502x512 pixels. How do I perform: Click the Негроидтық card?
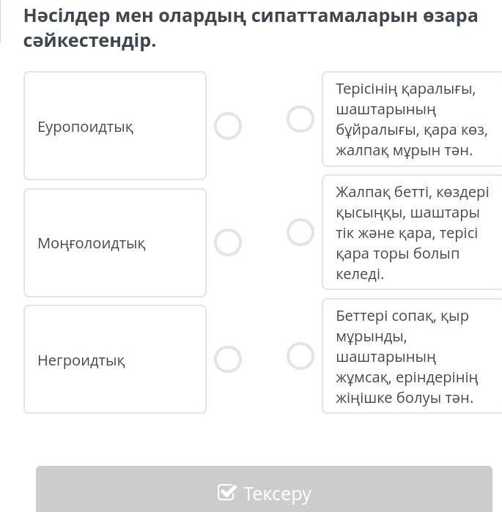(115, 359)
